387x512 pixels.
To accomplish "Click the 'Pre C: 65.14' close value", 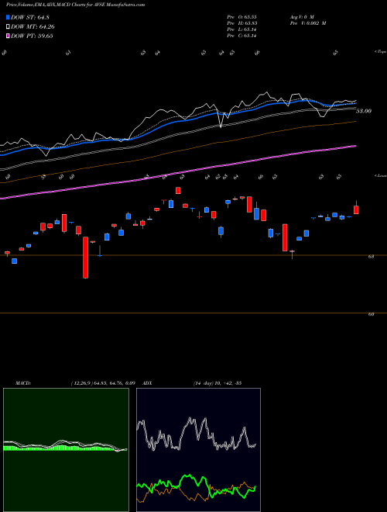I will tap(243, 36).
